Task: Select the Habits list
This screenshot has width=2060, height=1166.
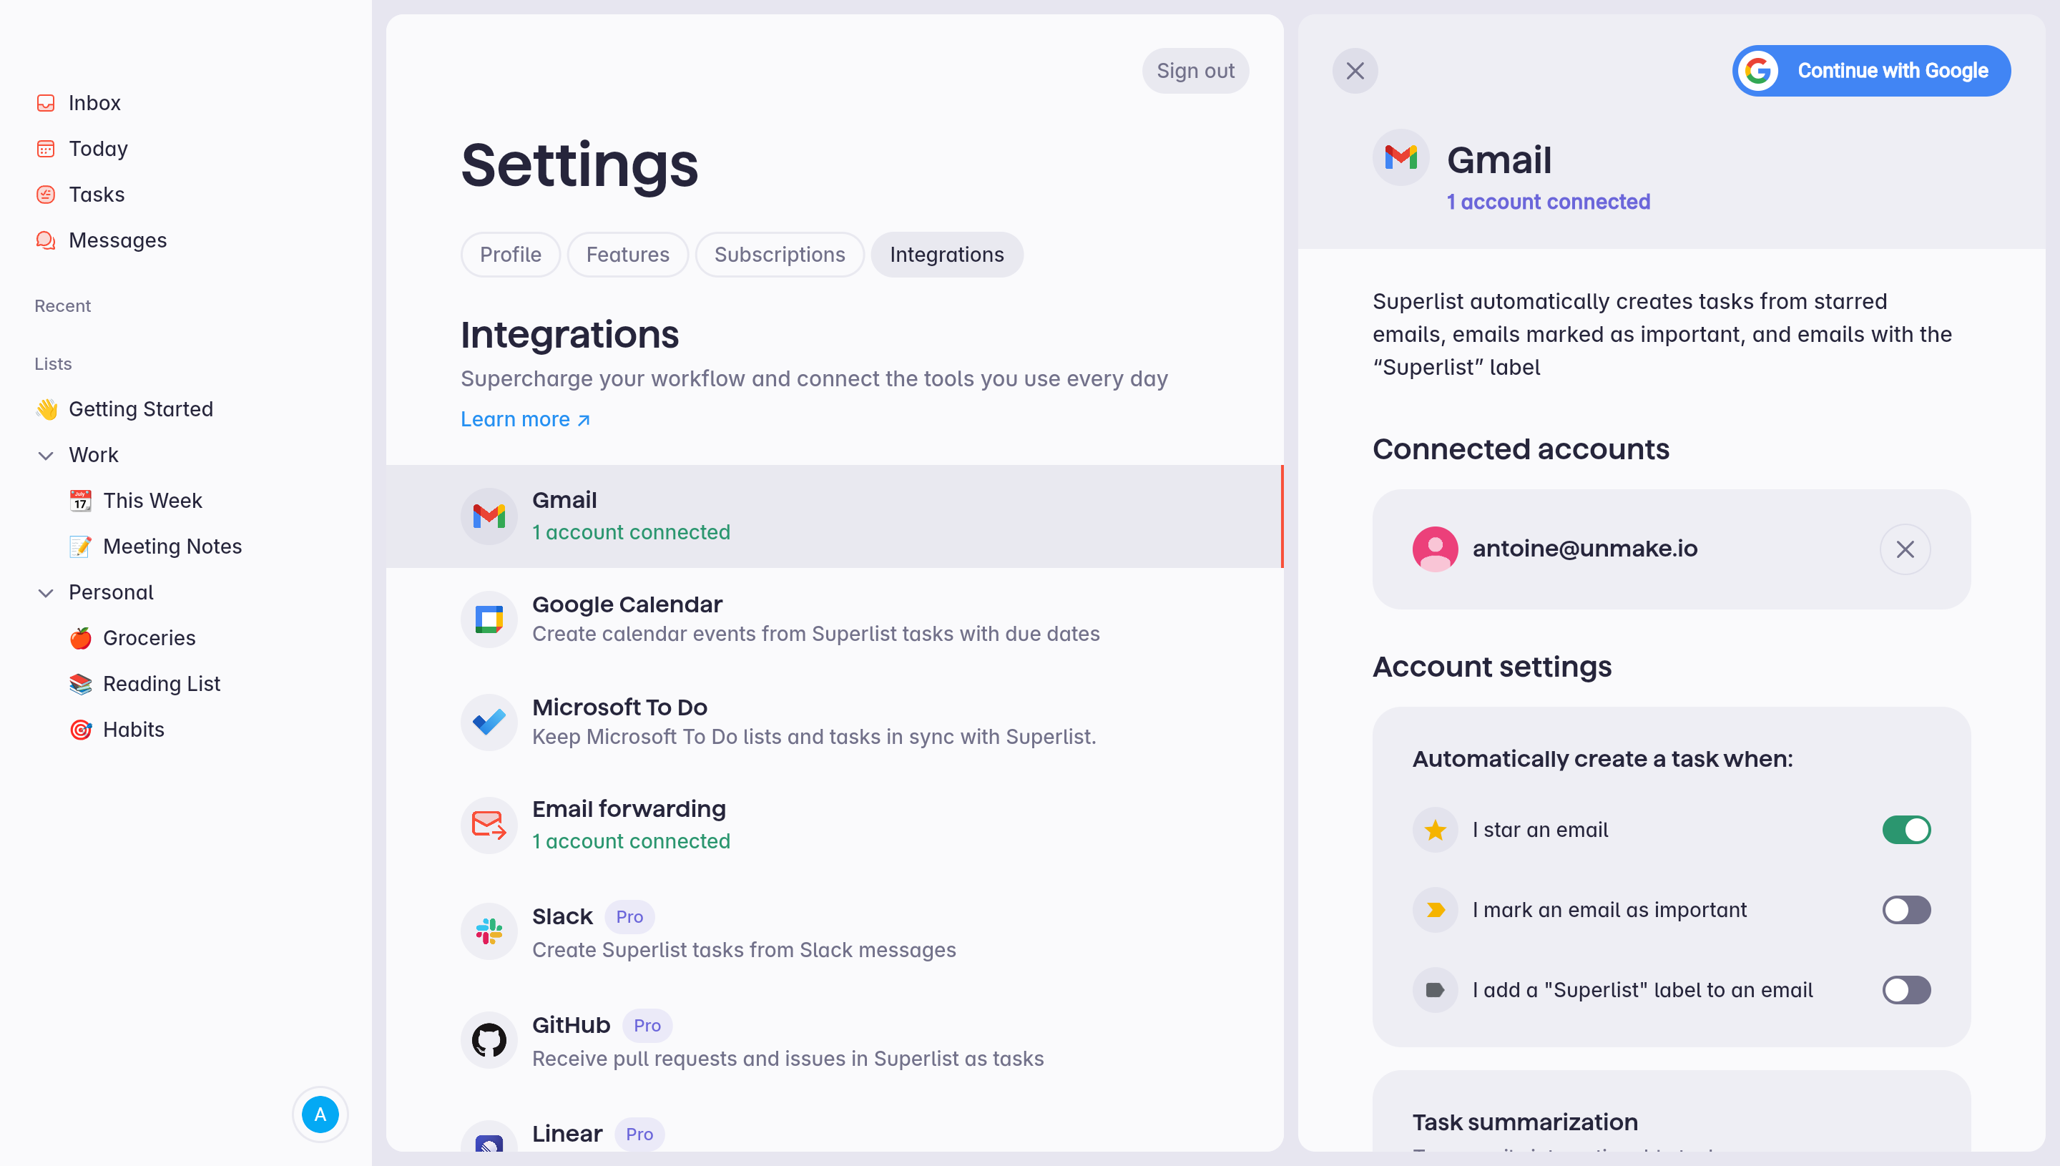Action: click(134, 730)
